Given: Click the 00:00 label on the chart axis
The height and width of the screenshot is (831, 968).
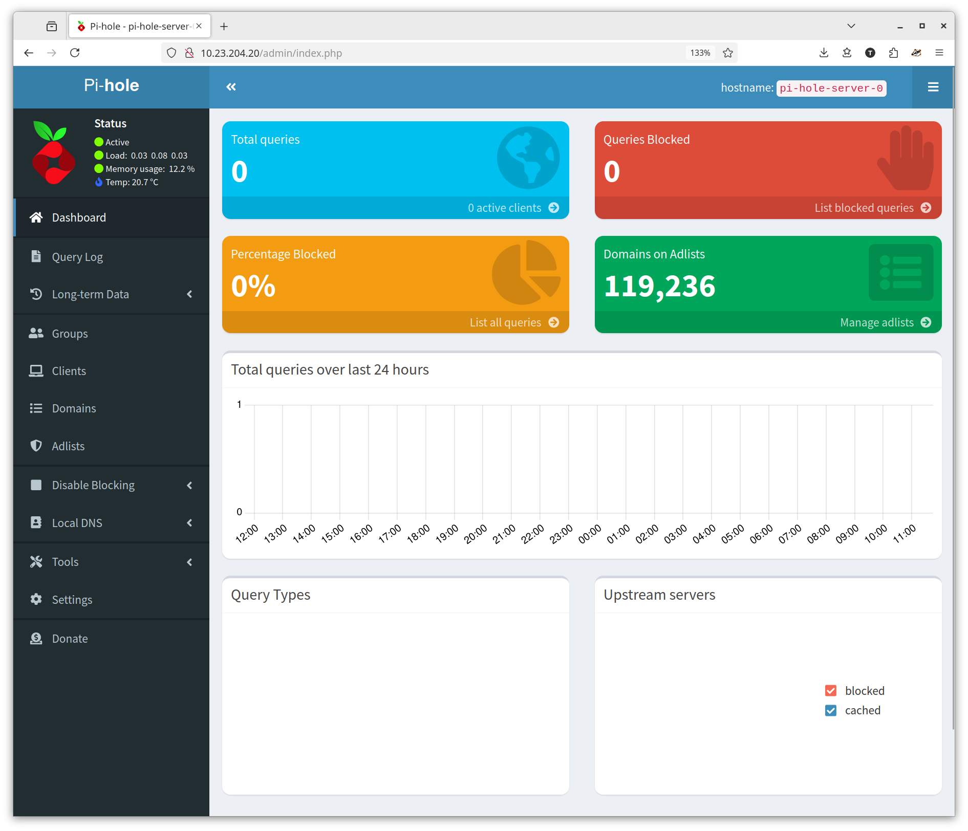Looking at the screenshot, I should tap(590, 534).
